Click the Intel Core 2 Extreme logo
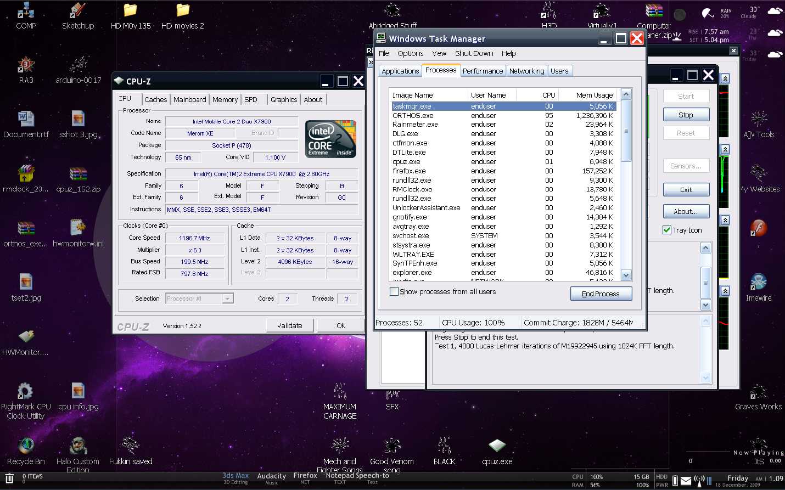The image size is (785, 490). [x=330, y=139]
